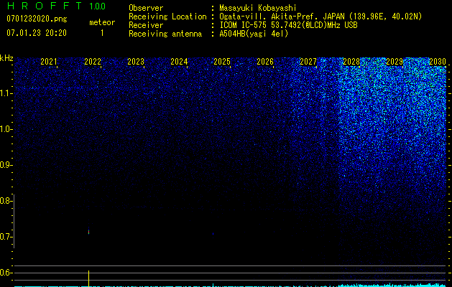Click the 2023 time marker
Image resolution: width=452 pixels, height=287 pixels.
[136, 62]
